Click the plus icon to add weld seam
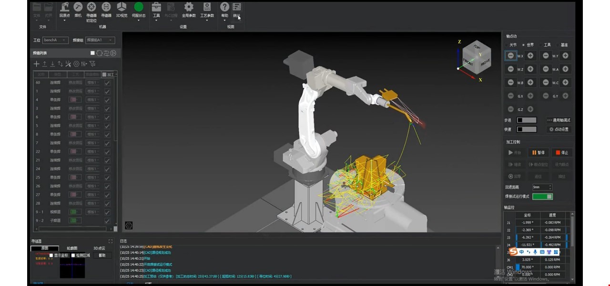 click(36, 64)
